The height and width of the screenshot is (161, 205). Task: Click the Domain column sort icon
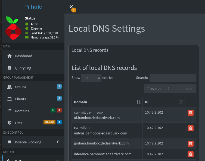pos(139,102)
